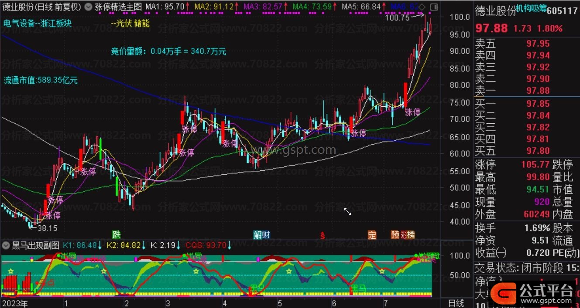Click the 电气设备--浙江板块 sector label
Viewport: 580px width, 308px height.
tap(38, 24)
